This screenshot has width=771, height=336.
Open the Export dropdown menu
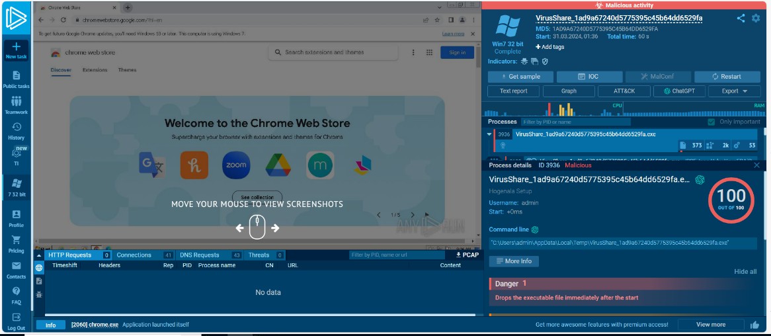(734, 91)
